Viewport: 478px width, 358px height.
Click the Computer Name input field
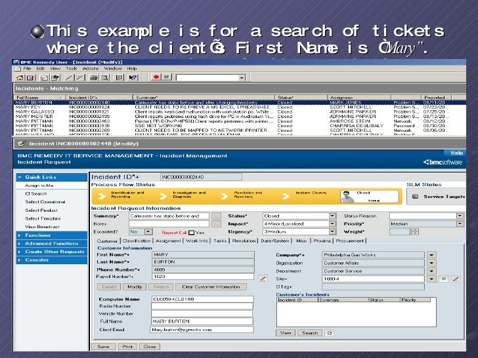coord(202,299)
